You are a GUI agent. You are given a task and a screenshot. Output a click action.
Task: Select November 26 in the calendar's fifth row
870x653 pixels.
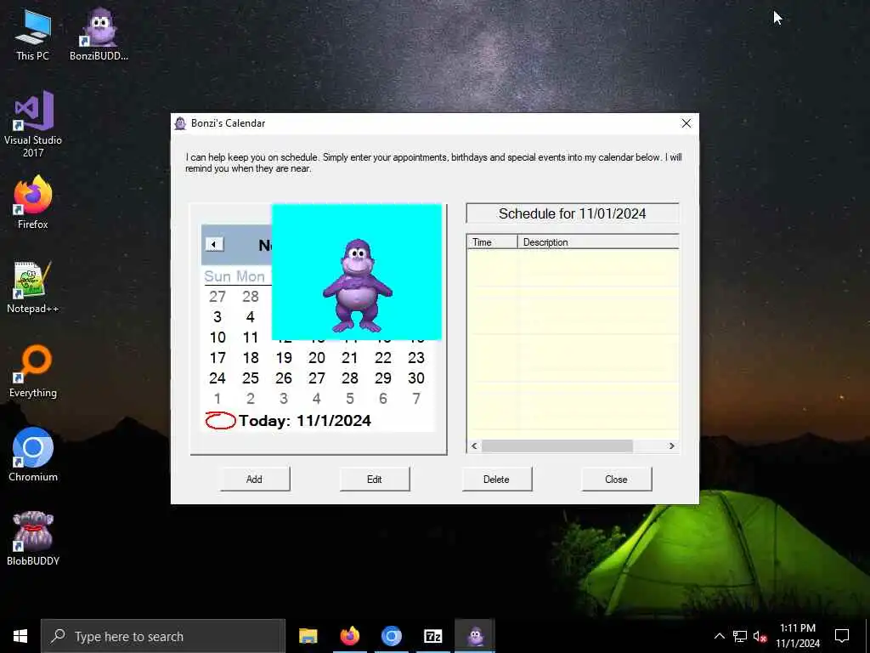click(x=284, y=378)
